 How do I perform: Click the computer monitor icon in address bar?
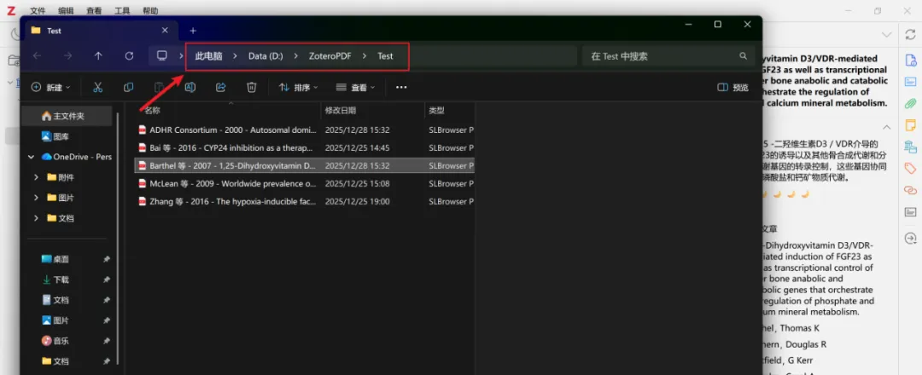coord(161,55)
